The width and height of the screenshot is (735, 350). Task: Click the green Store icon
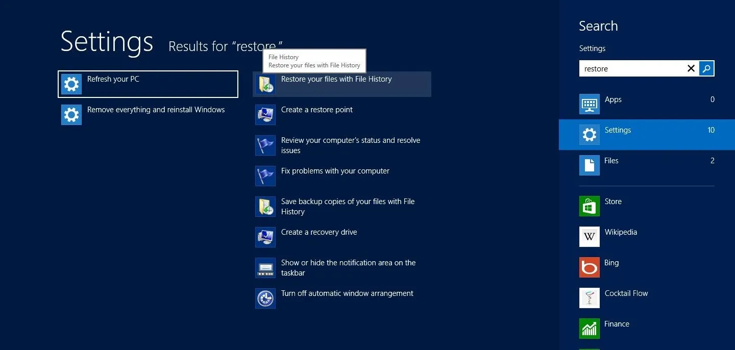coord(590,206)
